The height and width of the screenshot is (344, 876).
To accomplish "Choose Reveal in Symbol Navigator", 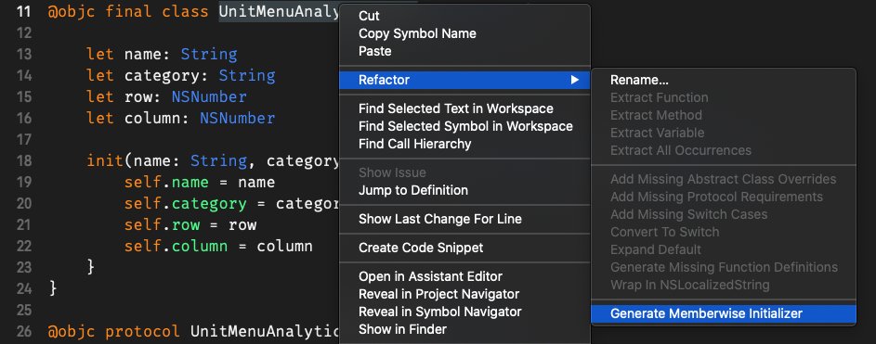I will [x=464, y=312].
